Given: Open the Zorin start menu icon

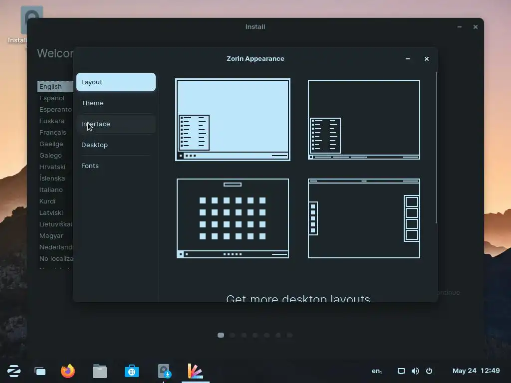Looking at the screenshot, I should pos(14,371).
